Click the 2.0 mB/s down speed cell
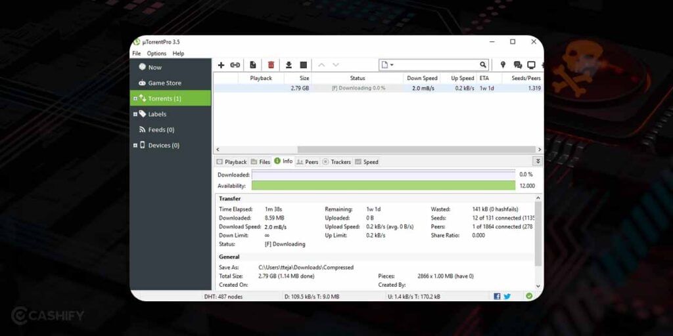The width and height of the screenshot is (673, 336). tap(423, 89)
